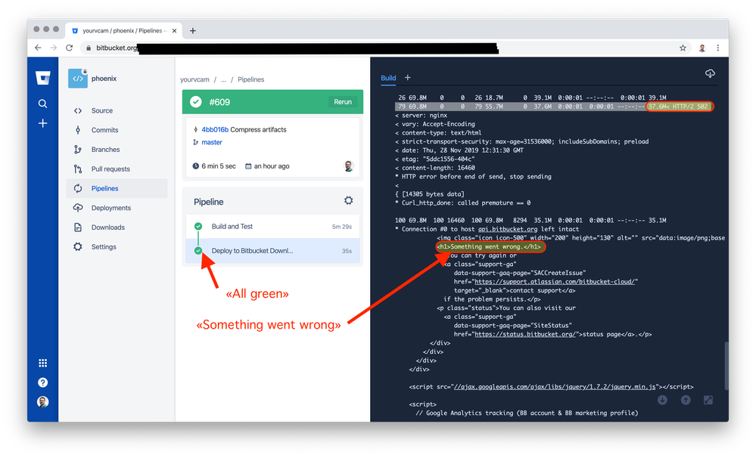Bookmark this page with the star icon
Viewport: 756px width, 458px height.
pyautogui.click(x=683, y=48)
